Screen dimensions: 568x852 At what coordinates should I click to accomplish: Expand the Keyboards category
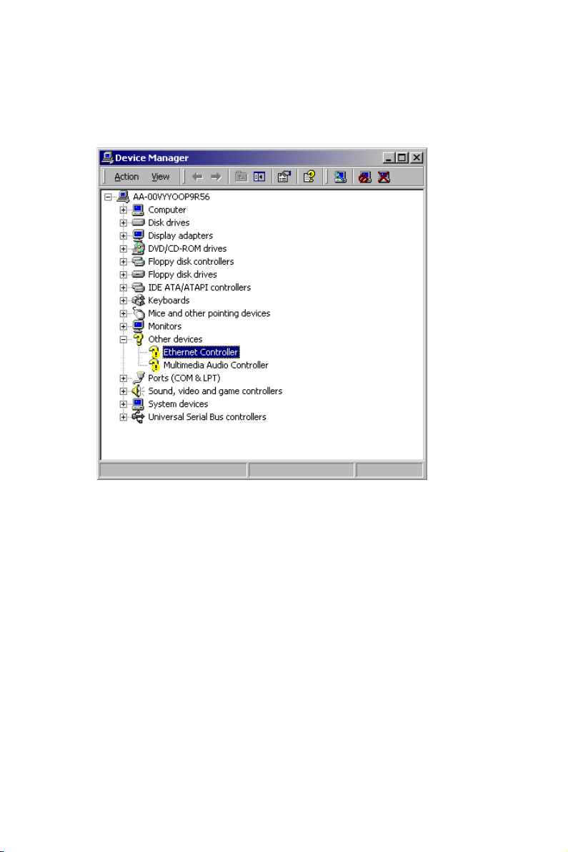[123, 300]
